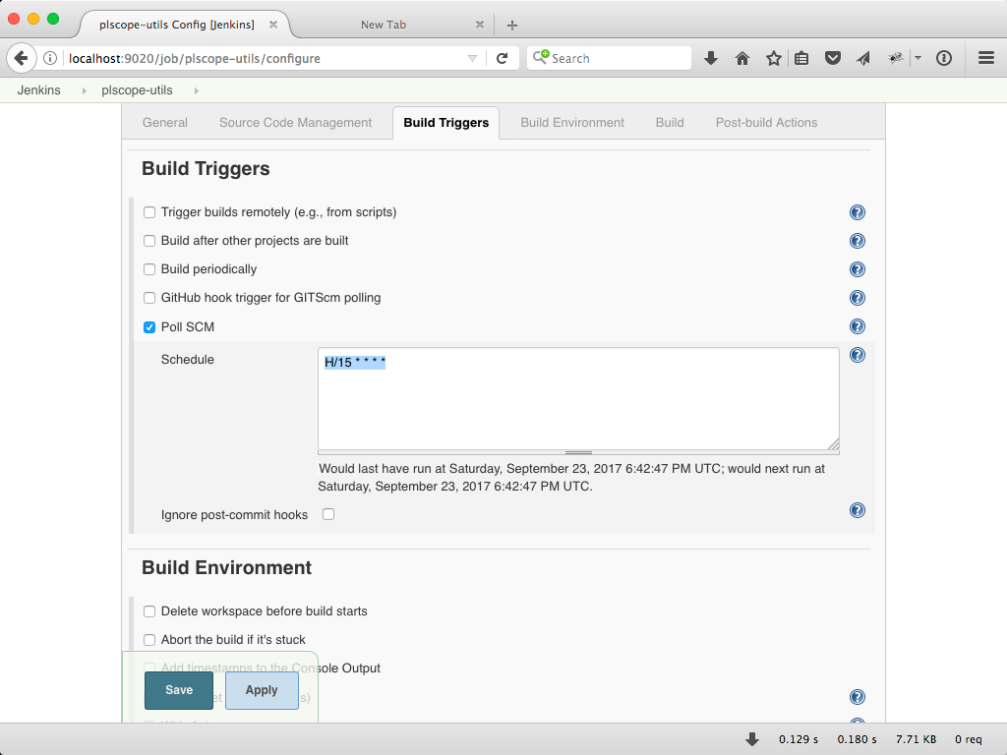Open help for Build after other projects

[x=858, y=241]
